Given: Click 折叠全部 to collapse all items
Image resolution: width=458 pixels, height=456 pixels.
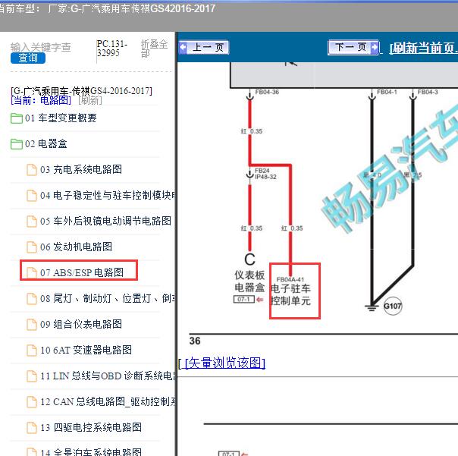Looking at the screenshot, I should click(x=154, y=49).
